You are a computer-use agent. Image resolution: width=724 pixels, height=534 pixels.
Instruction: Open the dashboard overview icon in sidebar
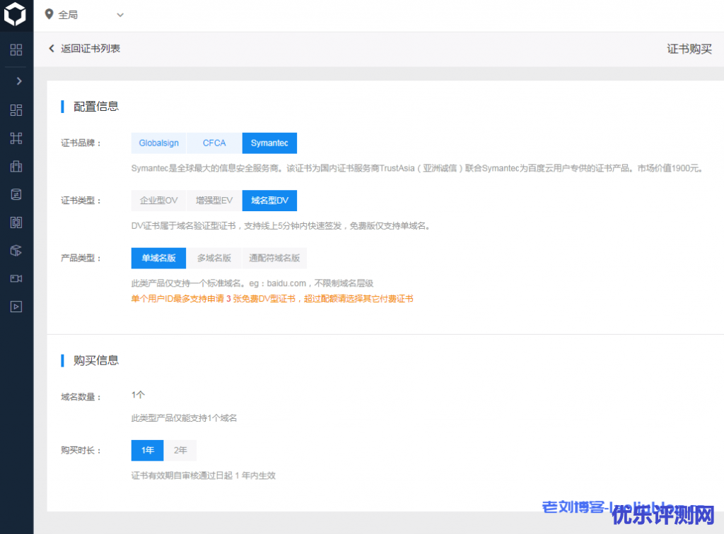[x=16, y=110]
